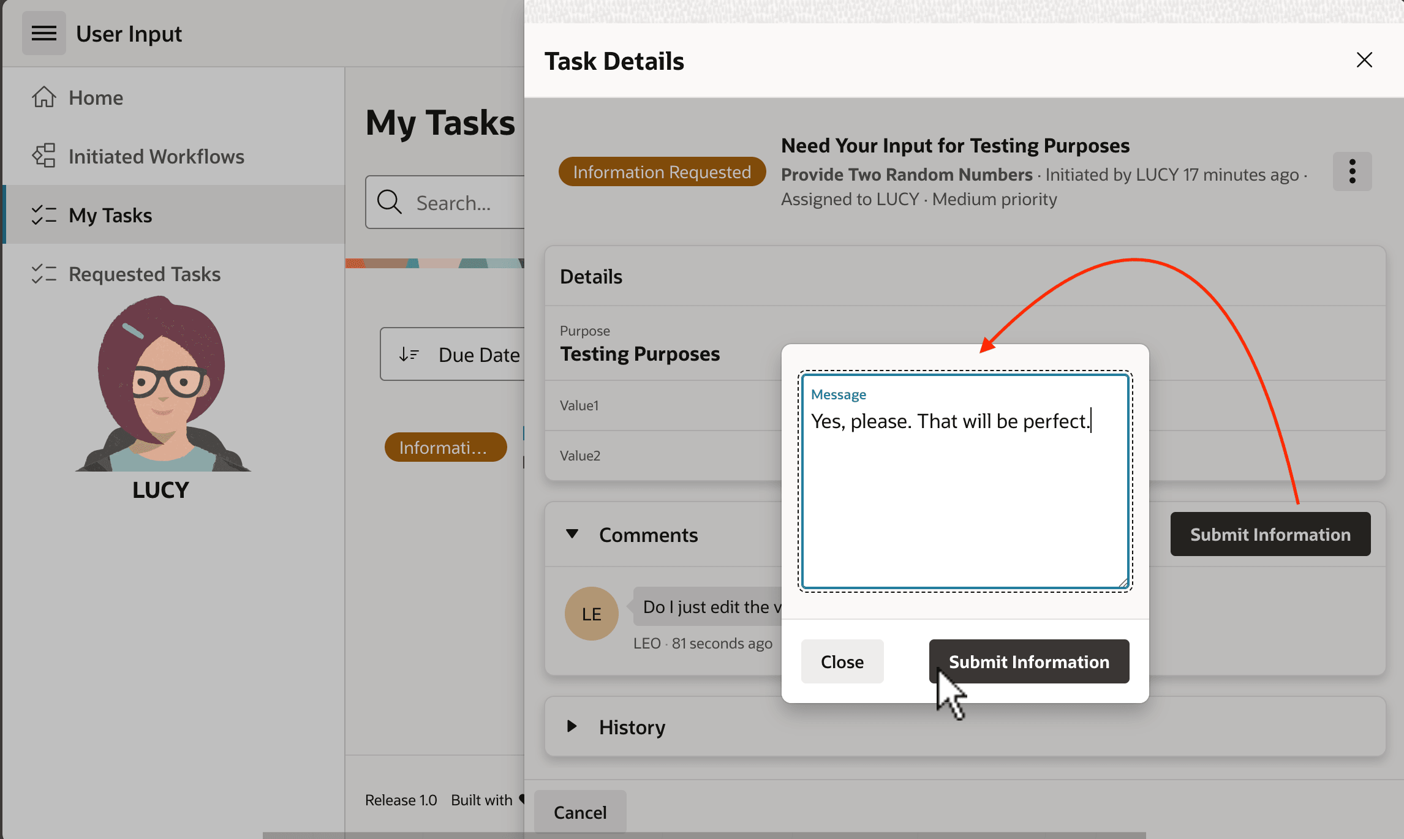Click the LUCY username under the avatar
The height and width of the screenshot is (839, 1404).
point(161,489)
